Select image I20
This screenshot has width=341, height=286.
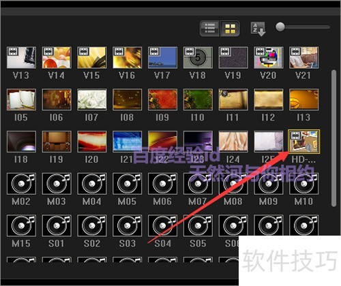point(92,142)
